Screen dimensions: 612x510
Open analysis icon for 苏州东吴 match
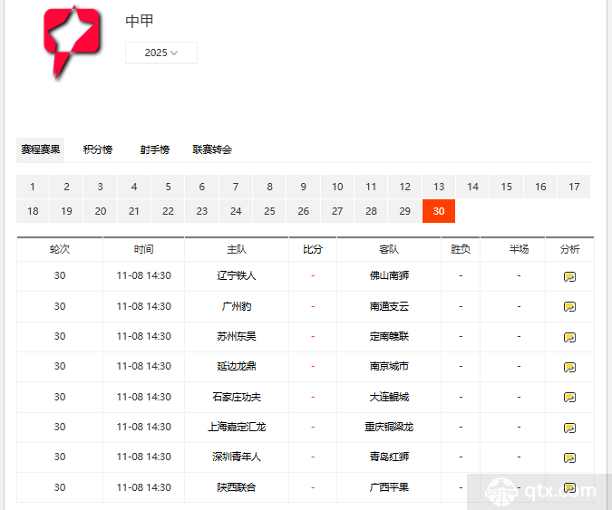pos(569,337)
